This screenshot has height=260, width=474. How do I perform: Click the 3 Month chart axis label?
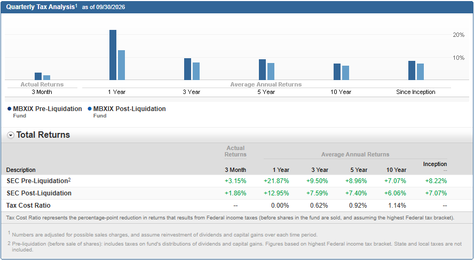pos(42,92)
